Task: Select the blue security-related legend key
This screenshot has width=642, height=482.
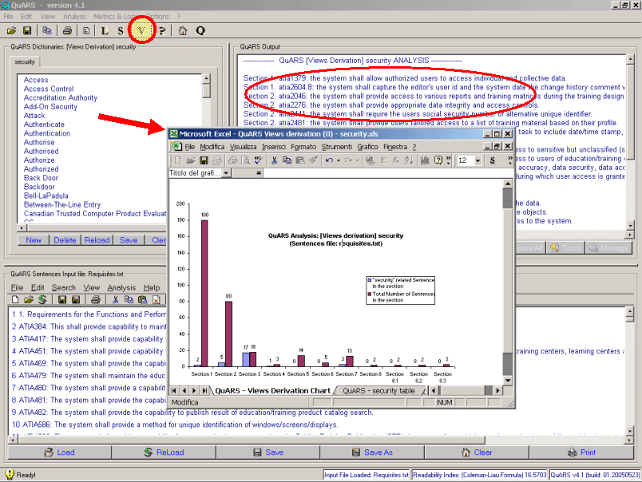Action: (370, 280)
